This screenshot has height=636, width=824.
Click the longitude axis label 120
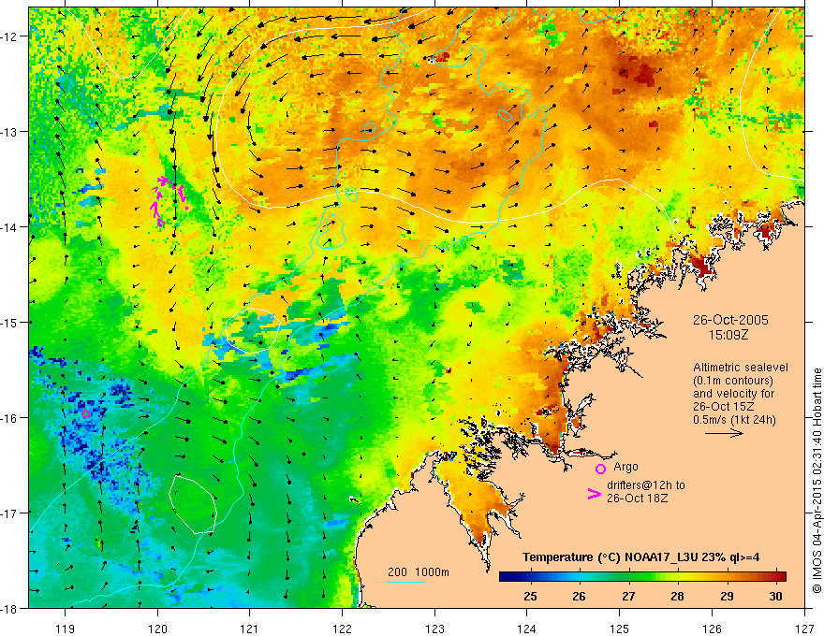tap(157, 629)
